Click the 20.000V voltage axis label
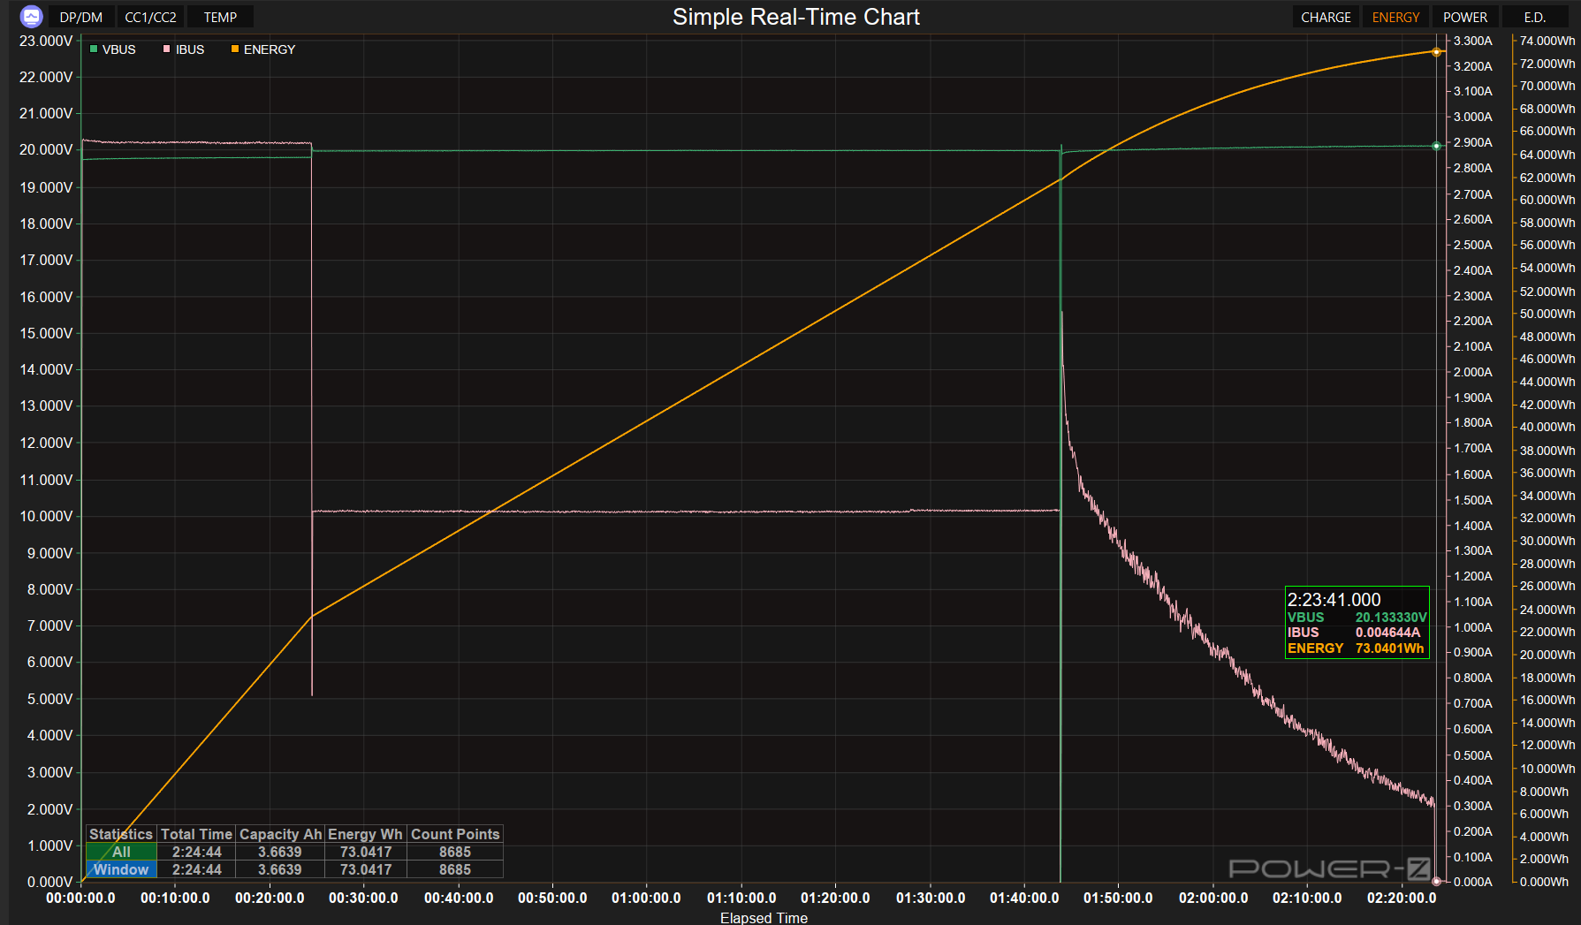Image resolution: width=1581 pixels, height=925 pixels. pyautogui.click(x=46, y=150)
